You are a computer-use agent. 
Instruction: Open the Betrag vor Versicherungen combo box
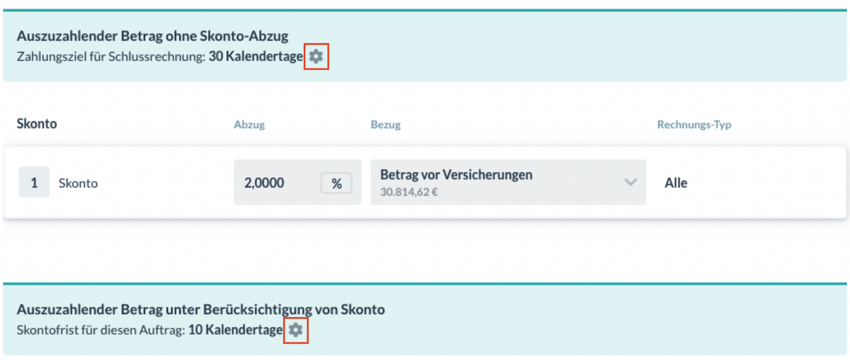[497, 182]
